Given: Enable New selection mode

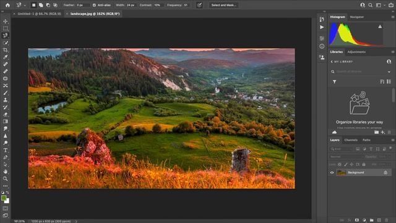Looking at the screenshot, I should coord(33,5).
